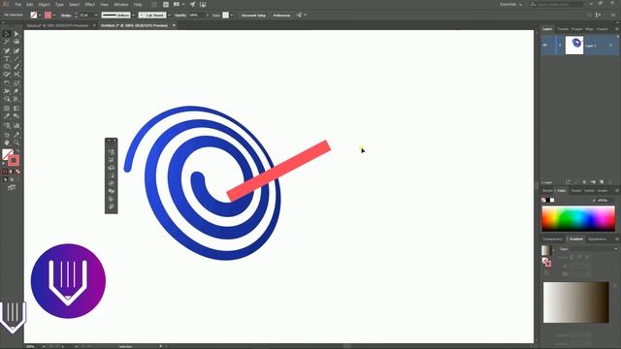Click the Search Adobe Stock field
Image resolution: width=621 pixels, height=349 pixels.
click(x=556, y=4)
